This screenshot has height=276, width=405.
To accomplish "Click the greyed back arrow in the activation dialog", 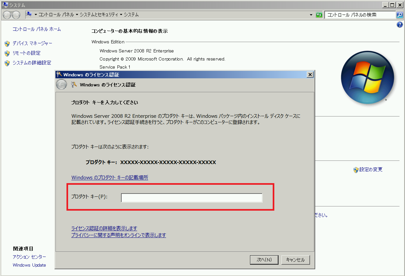I will pyautogui.click(x=61, y=85).
